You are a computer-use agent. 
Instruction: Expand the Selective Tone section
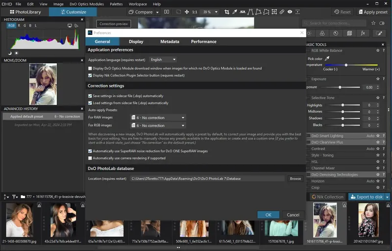pyautogui.click(x=323, y=98)
